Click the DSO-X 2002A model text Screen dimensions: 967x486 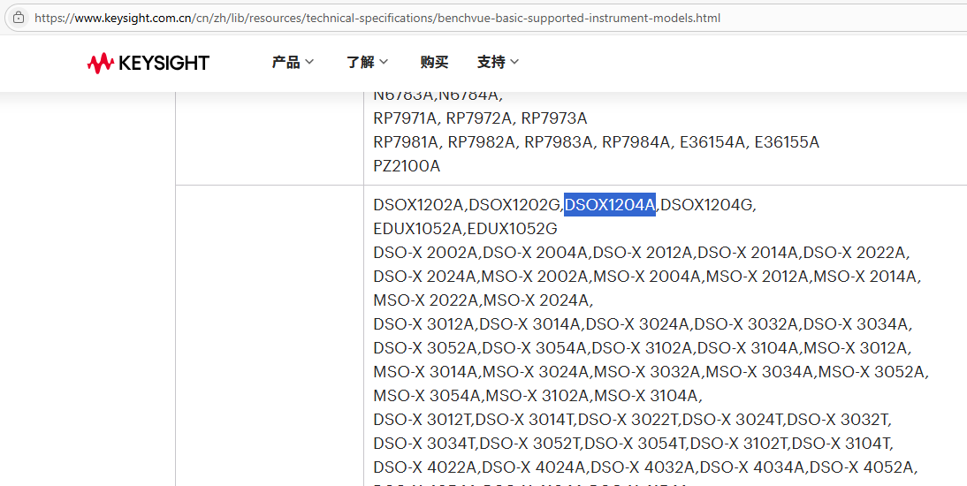tap(425, 253)
